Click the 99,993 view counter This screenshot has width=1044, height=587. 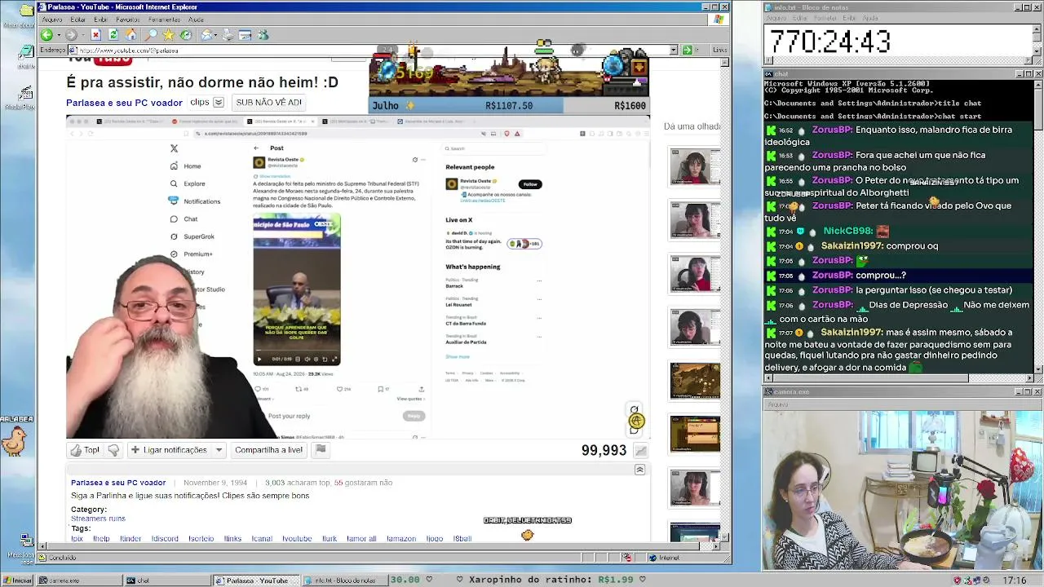tap(604, 450)
